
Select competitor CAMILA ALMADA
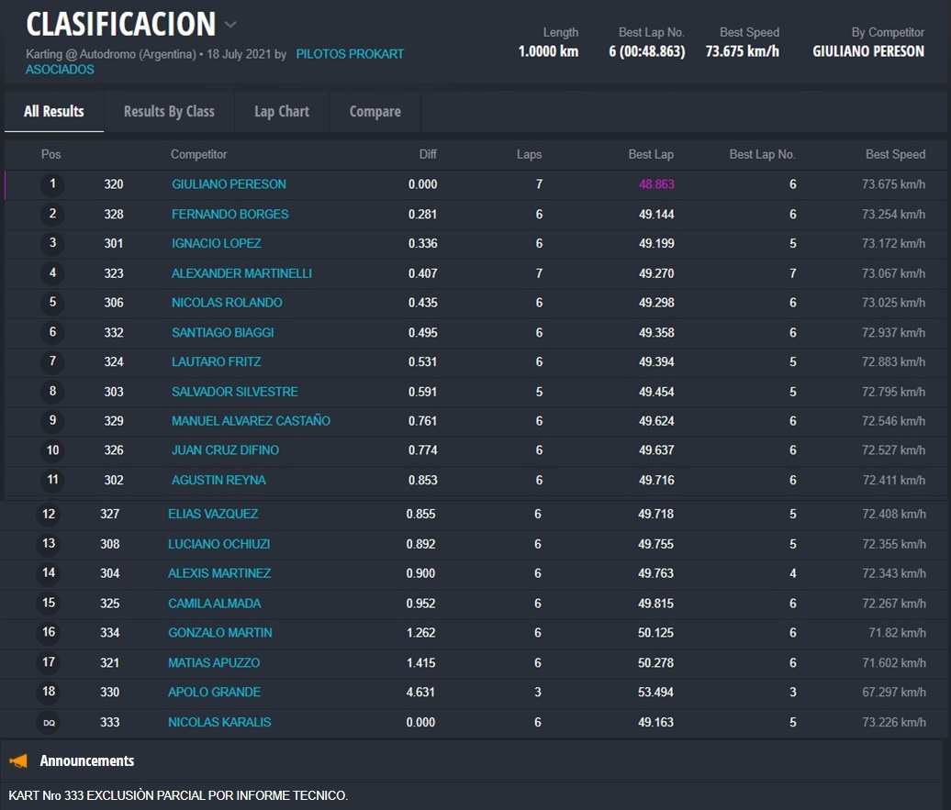pos(214,604)
